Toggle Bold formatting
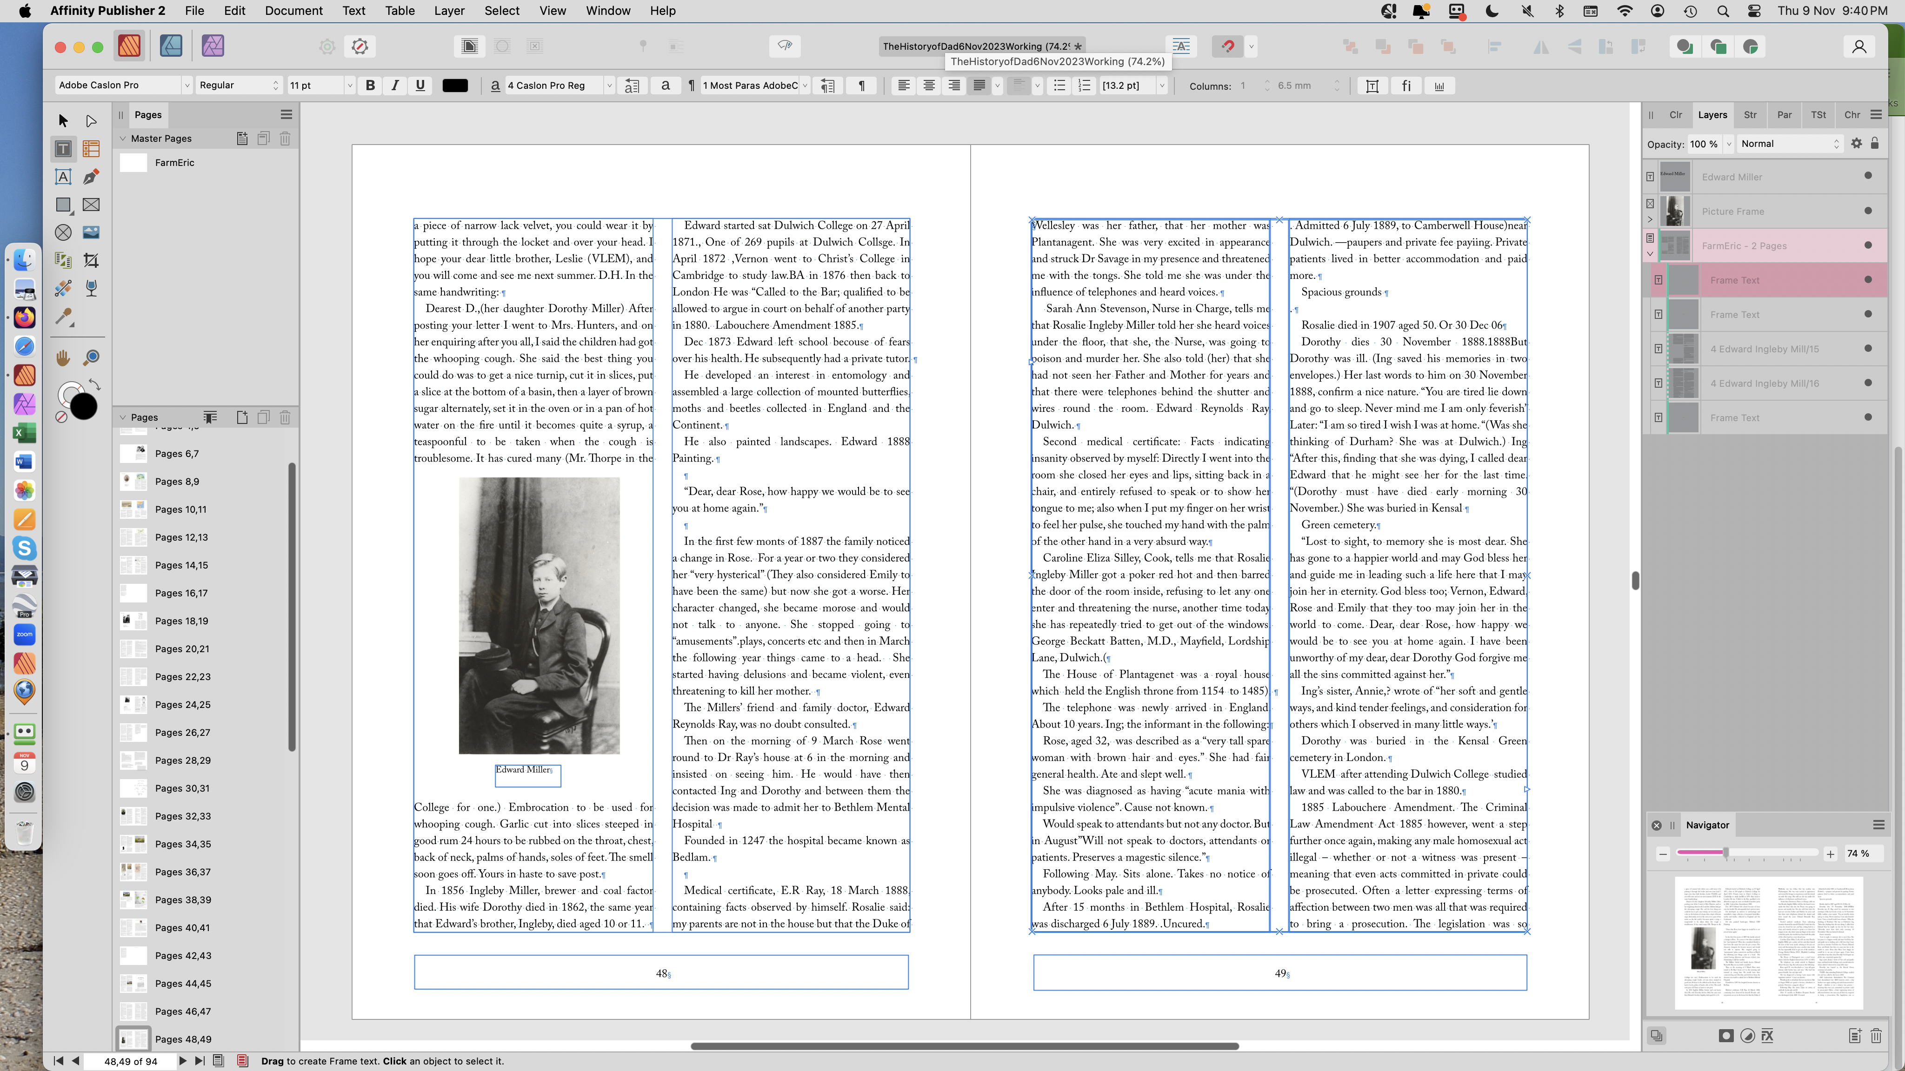The height and width of the screenshot is (1071, 1905). tap(370, 86)
